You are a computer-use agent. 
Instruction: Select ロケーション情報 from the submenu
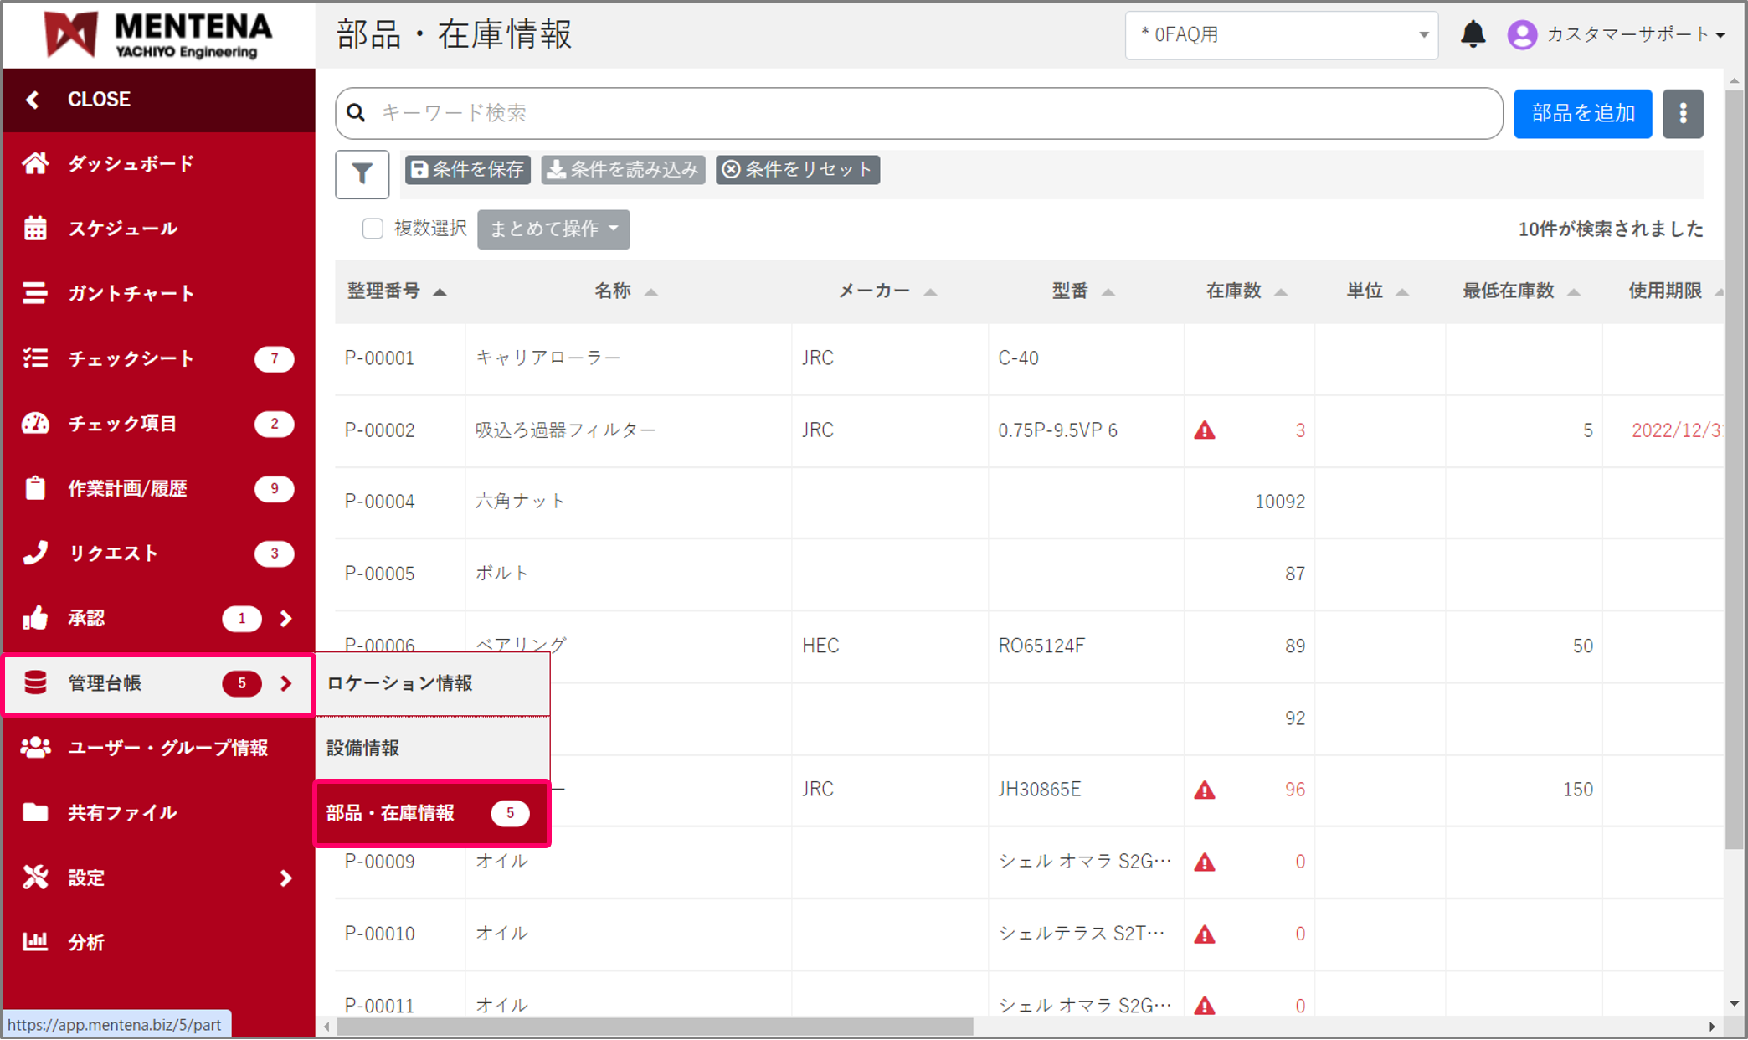(x=400, y=683)
